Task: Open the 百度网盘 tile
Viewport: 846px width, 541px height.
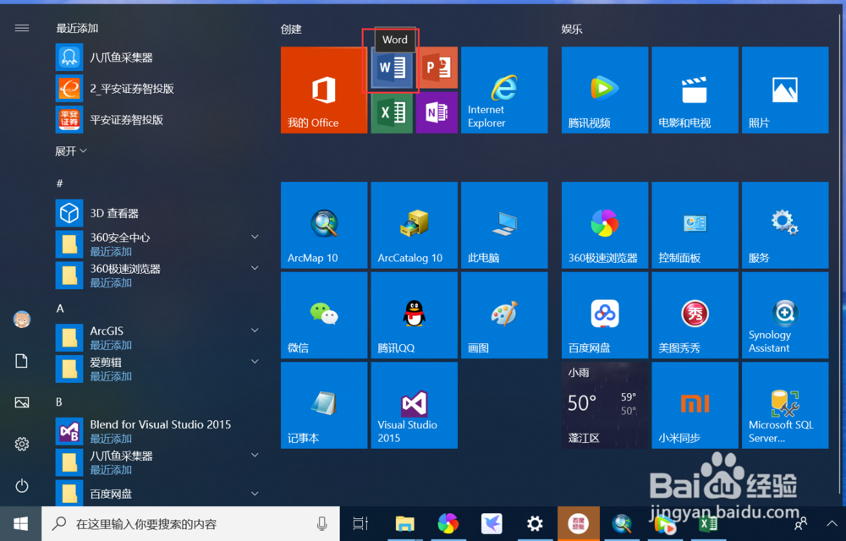Action: 605,315
